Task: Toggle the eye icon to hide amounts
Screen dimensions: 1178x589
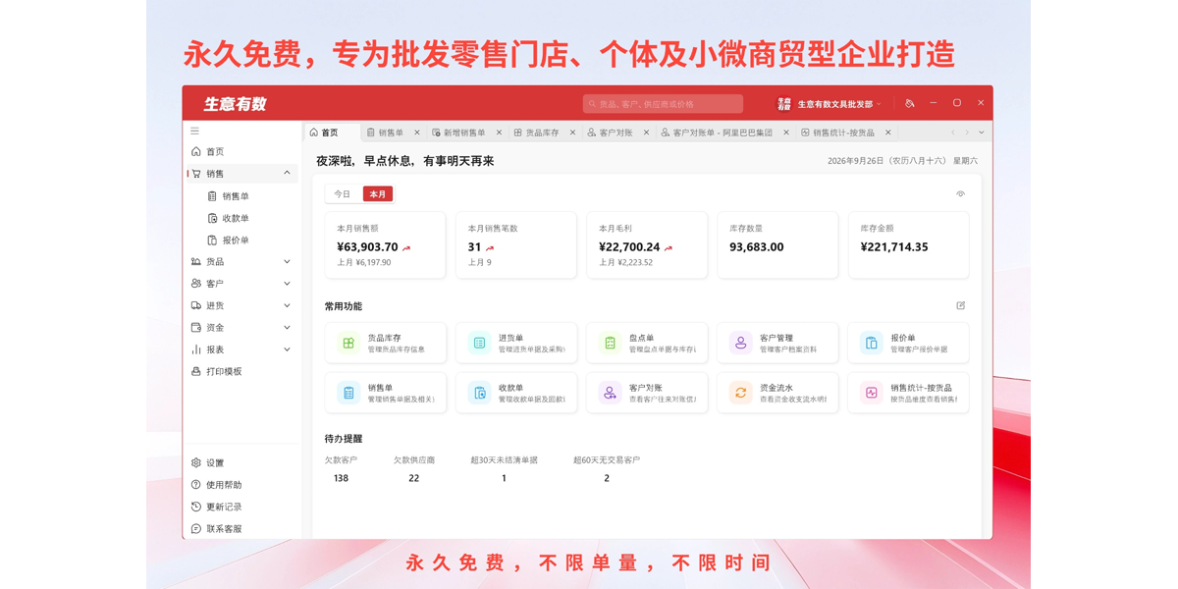Action: tap(961, 194)
